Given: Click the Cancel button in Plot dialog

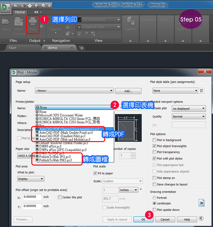Looking at the screenshot, I should pos(165,219).
